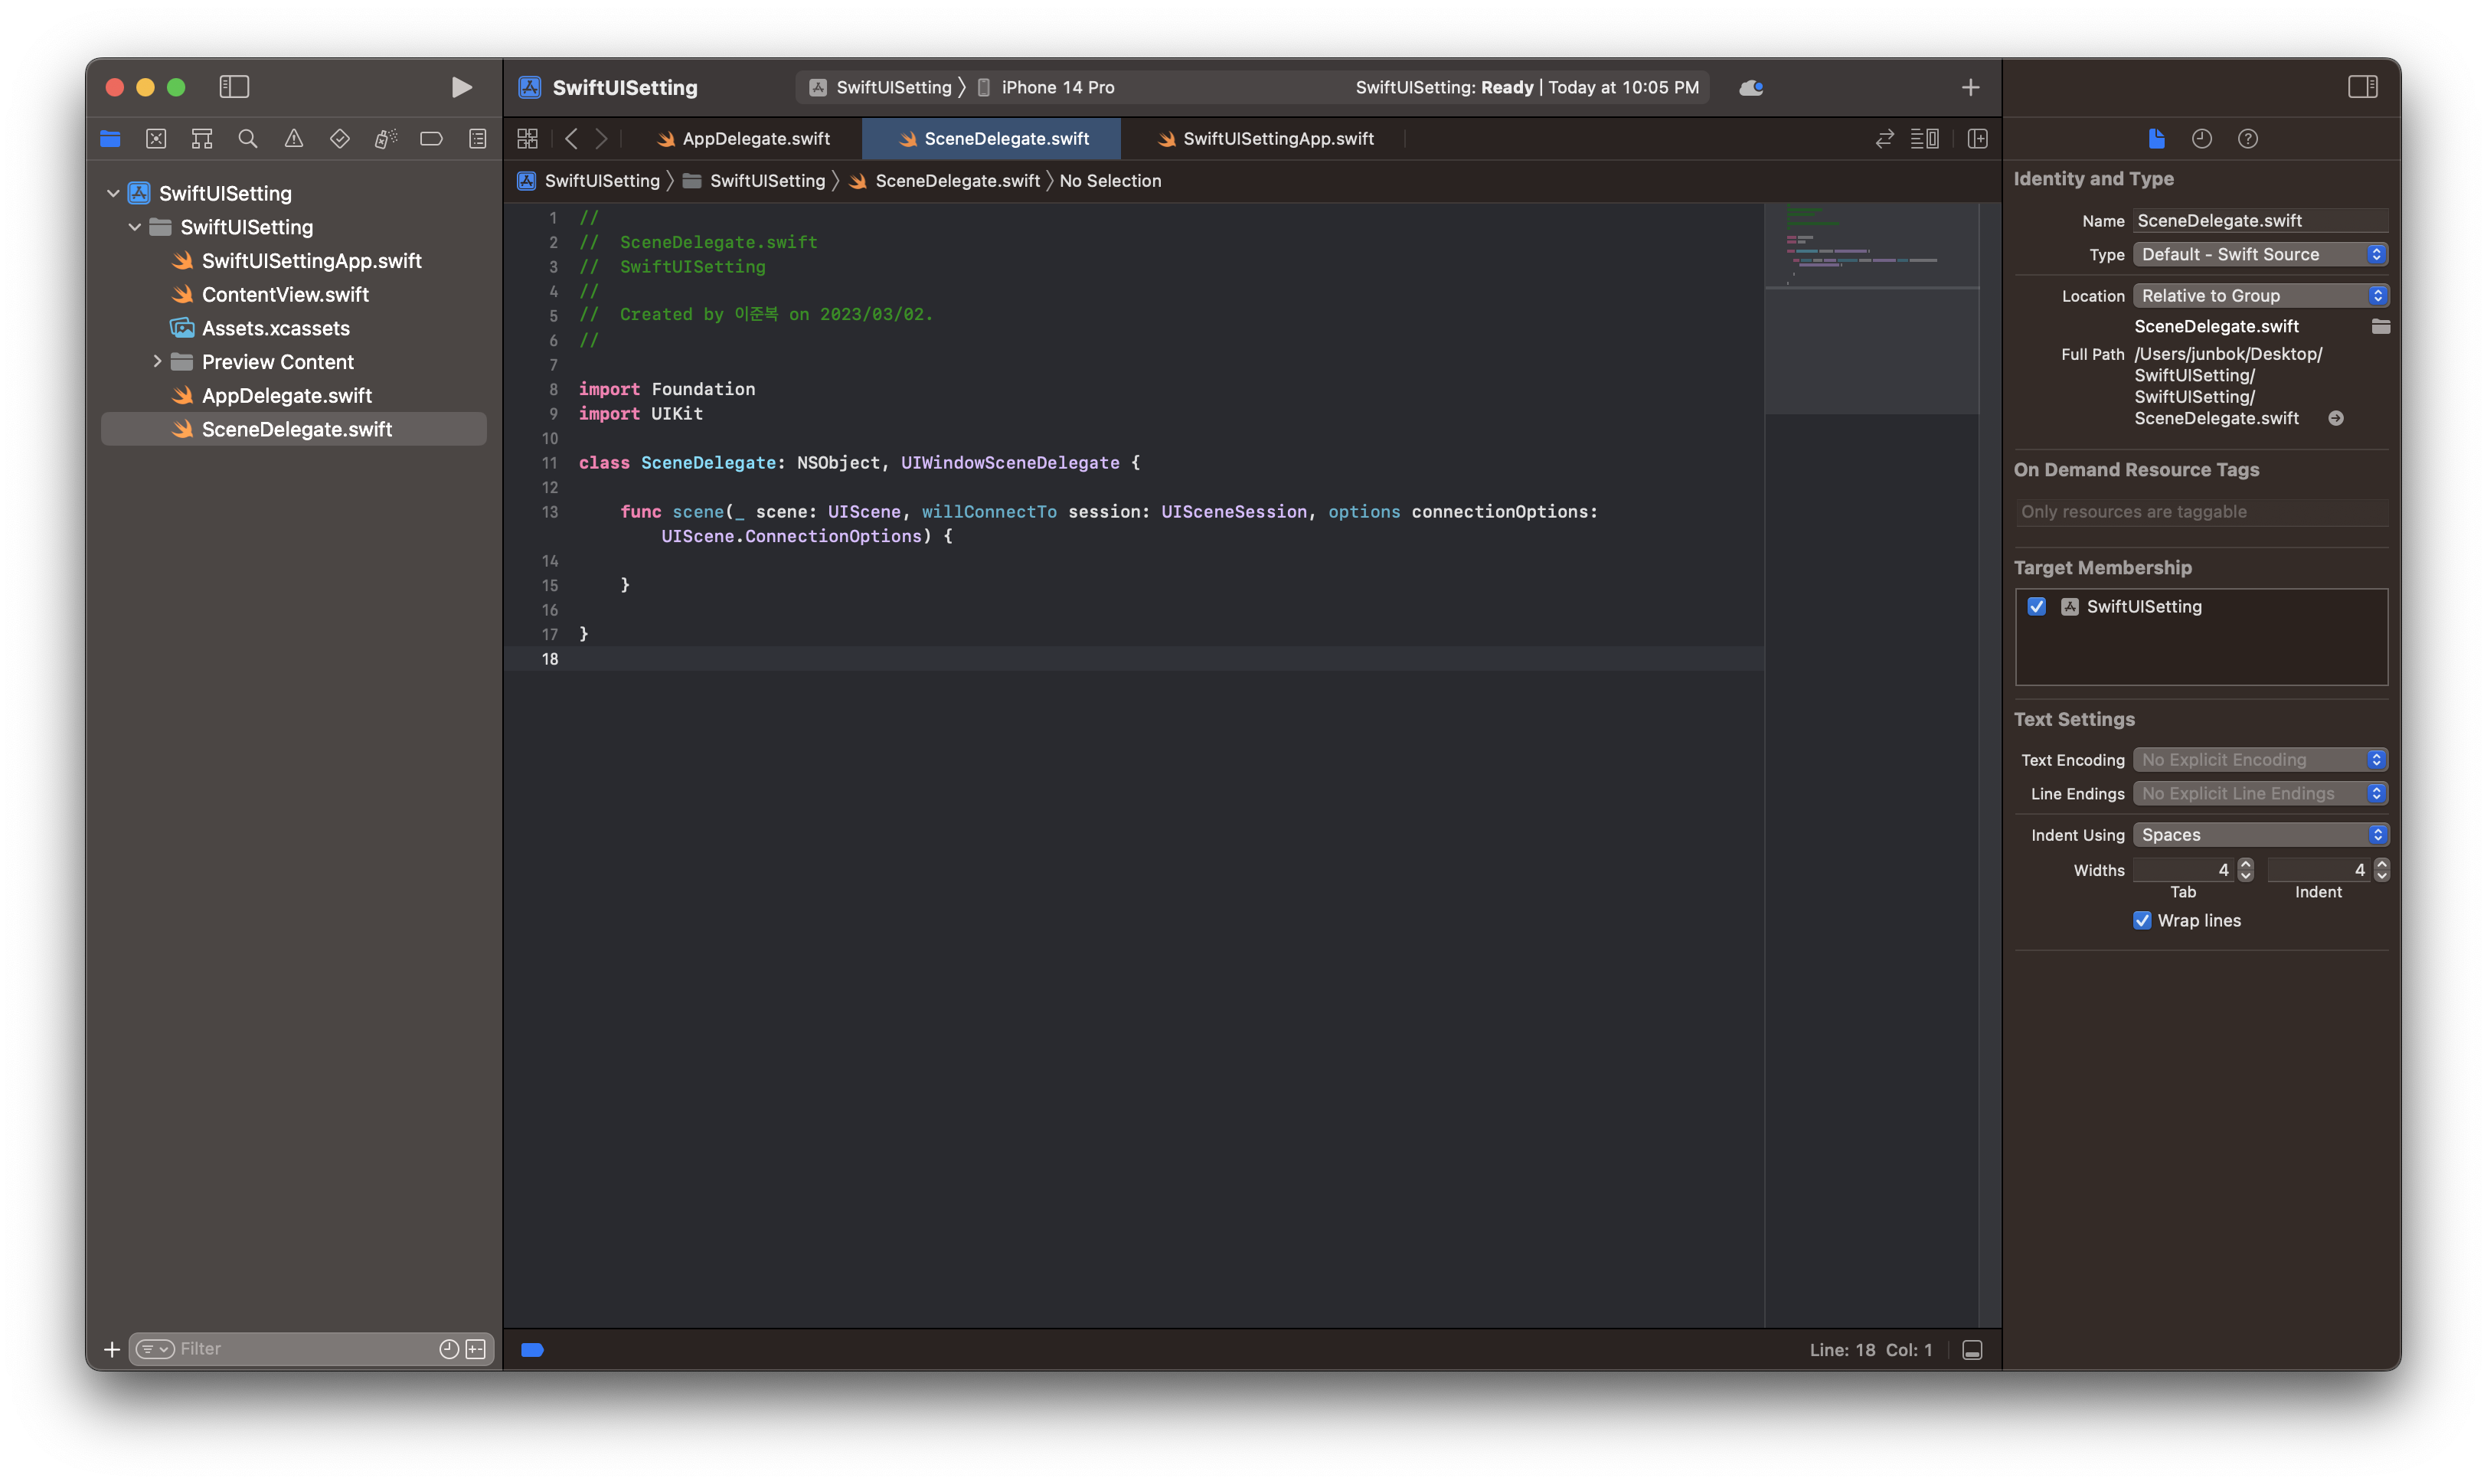
Task: Hide the inspectors panel toggle
Action: [2363, 87]
